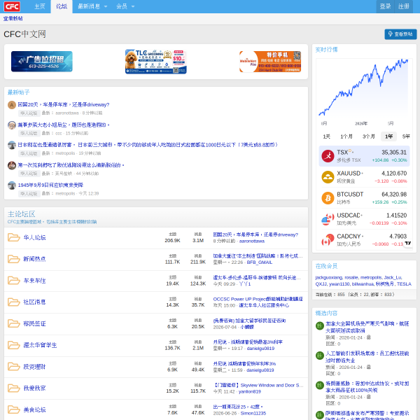Open the 特价手机 orange banner ad
Viewport: 420px width, 420px height.
click(x=270, y=62)
